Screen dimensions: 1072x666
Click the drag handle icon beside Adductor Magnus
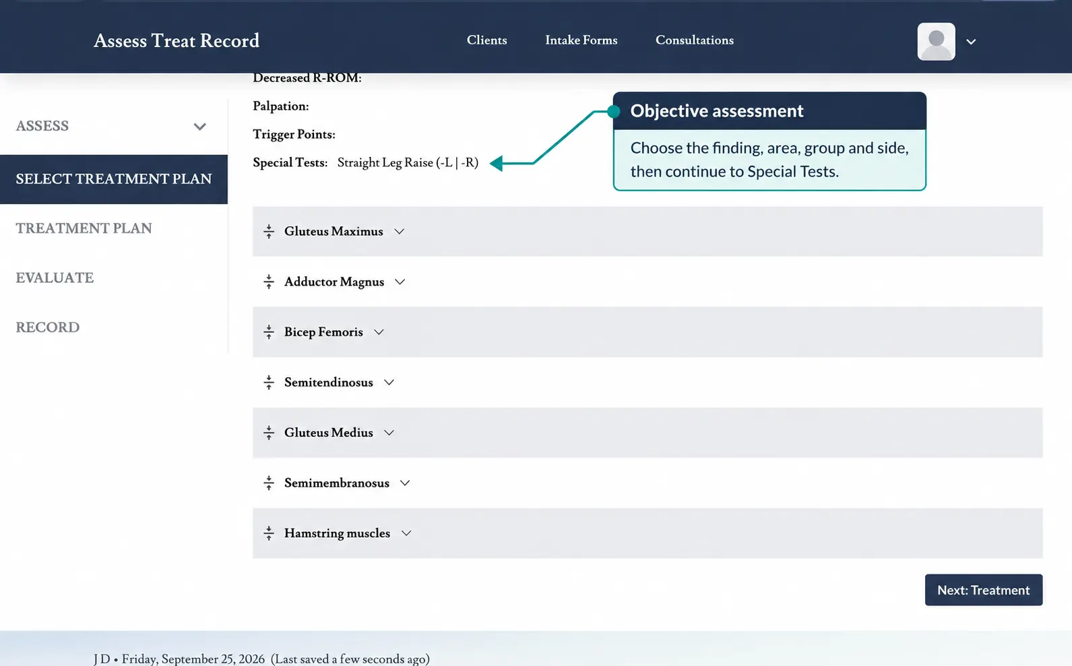pyautogui.click(x=269, y=282)
